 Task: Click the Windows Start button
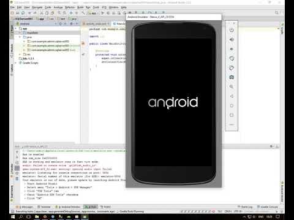[13, 217]
